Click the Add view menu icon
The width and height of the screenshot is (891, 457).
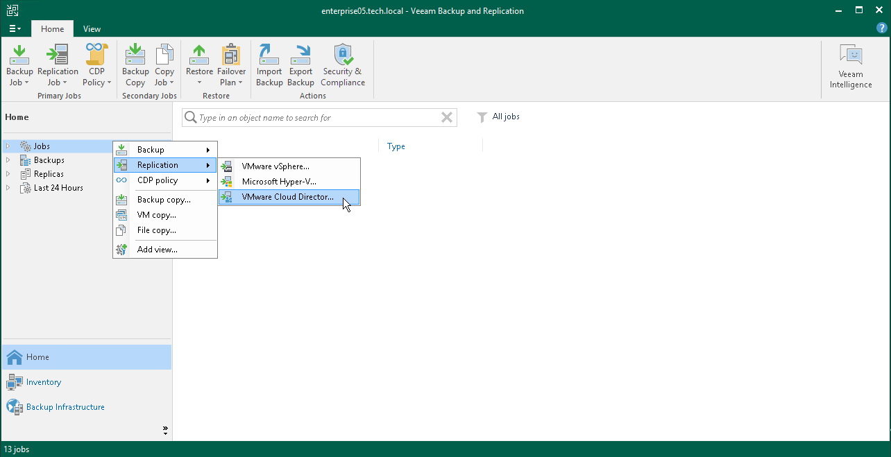click(x=121, y=250)
